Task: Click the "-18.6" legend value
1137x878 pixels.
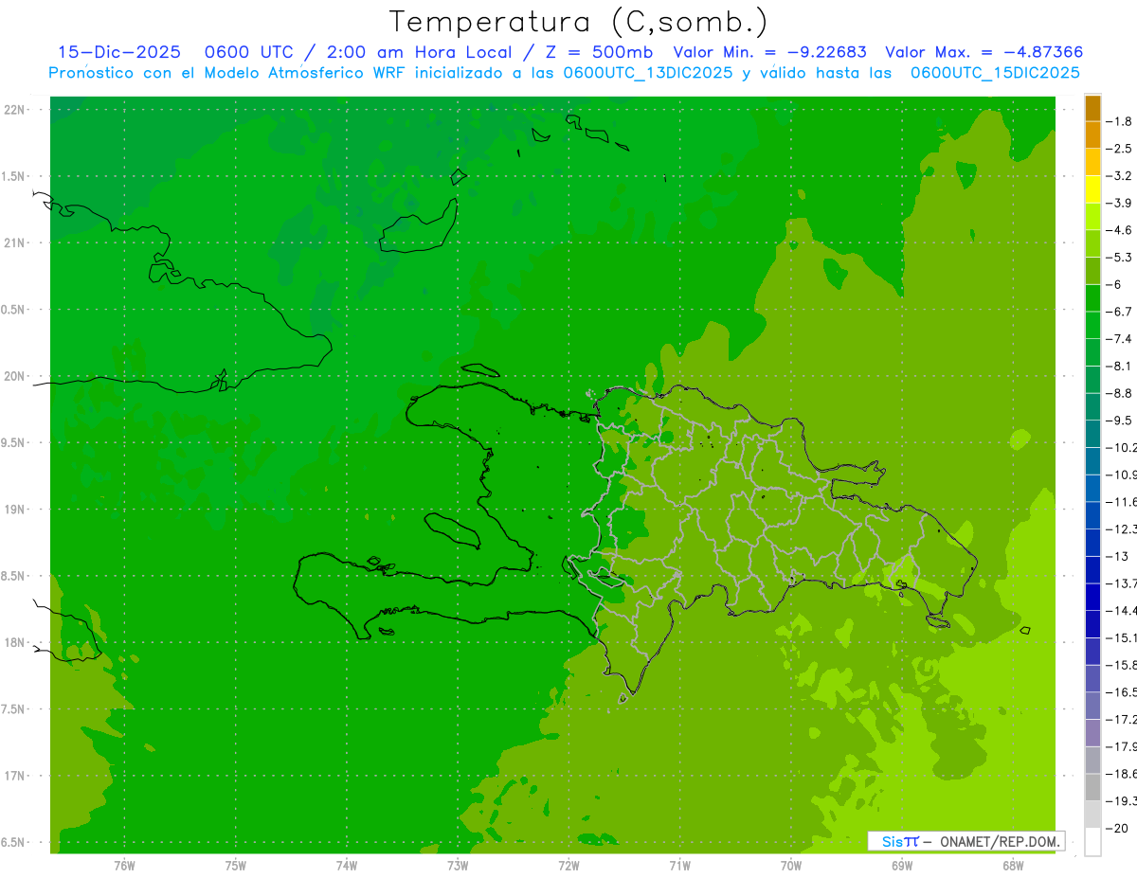Action: [x=1122, y=774]
